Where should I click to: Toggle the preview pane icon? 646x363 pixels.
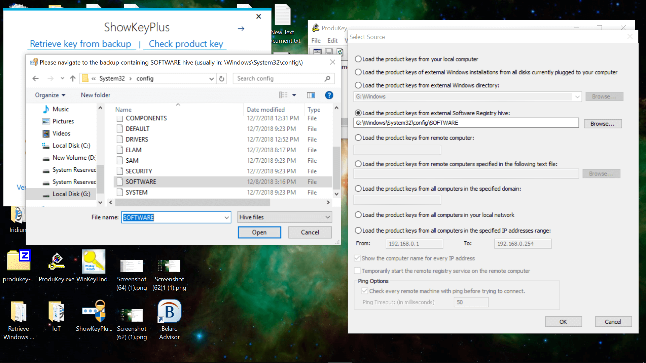click(311, 95)
